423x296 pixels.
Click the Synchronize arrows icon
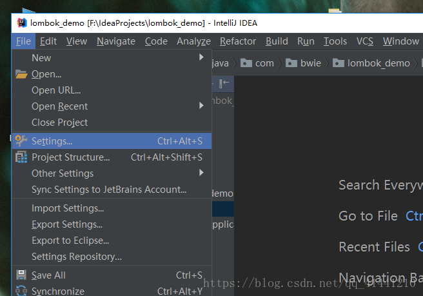pos(21,291)
